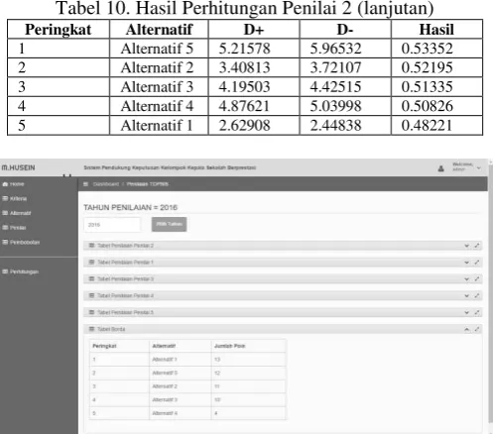The width and height of the screenshot is (493, 434).
Task: Open Penilai in the sidebar
Action: 14,228
